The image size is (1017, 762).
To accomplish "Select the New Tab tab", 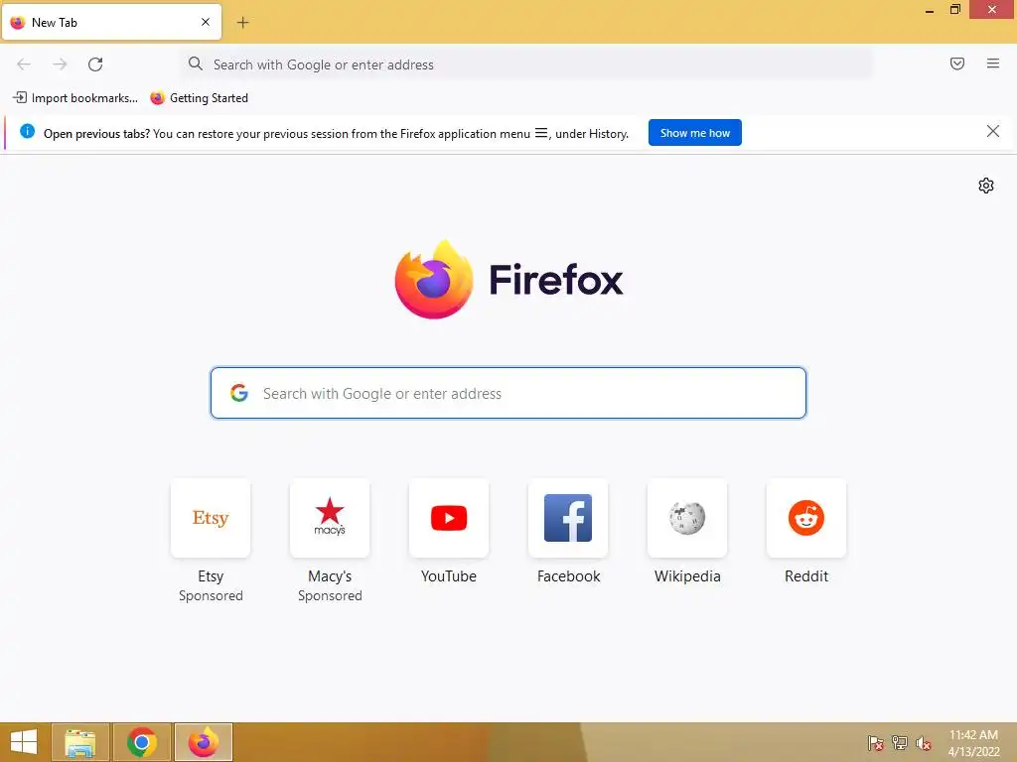I will [111, 22].
